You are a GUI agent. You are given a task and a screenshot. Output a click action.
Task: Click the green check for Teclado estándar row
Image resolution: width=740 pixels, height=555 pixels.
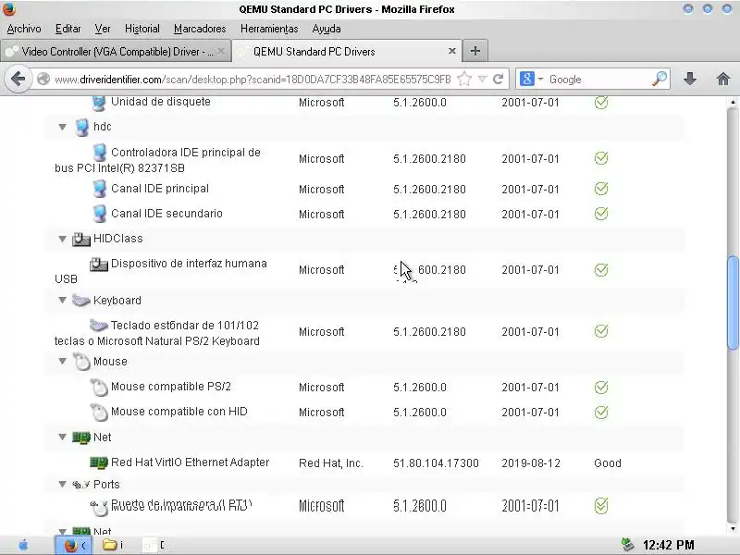coord(600,331)
